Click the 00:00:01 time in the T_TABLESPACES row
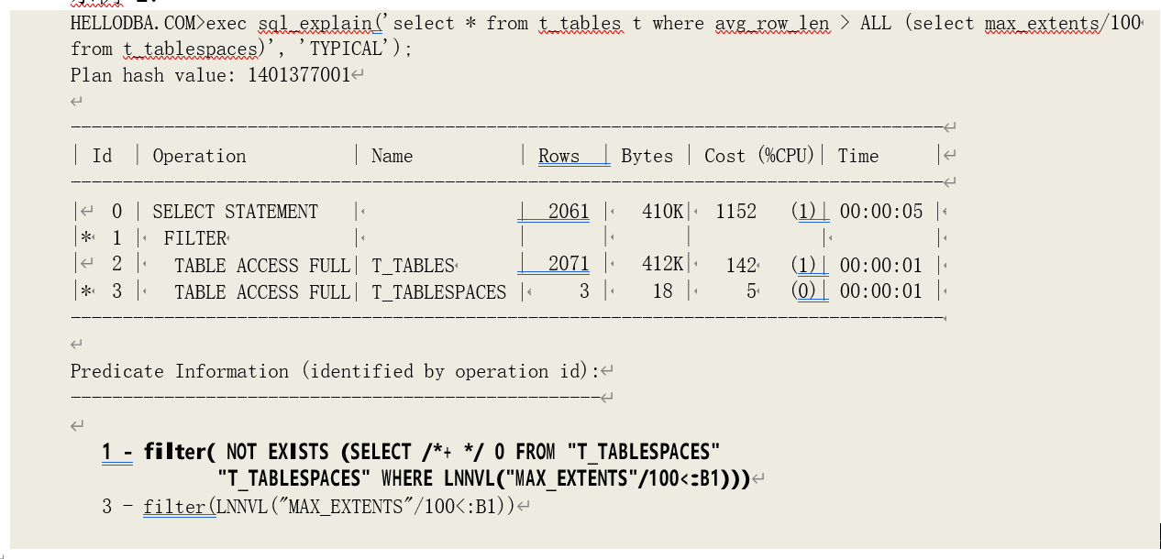The image size is (1161, 559). point(881,292)
